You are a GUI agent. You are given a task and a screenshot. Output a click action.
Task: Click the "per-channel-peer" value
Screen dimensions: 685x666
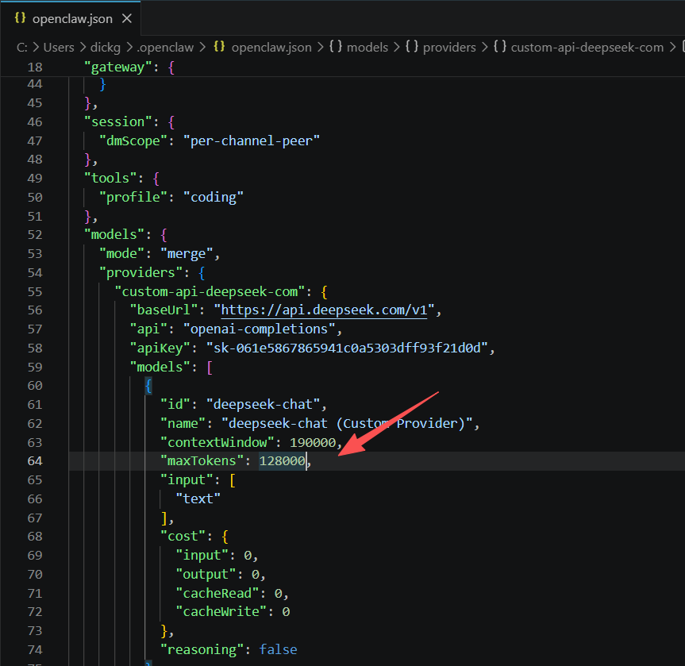pos(252,141)
